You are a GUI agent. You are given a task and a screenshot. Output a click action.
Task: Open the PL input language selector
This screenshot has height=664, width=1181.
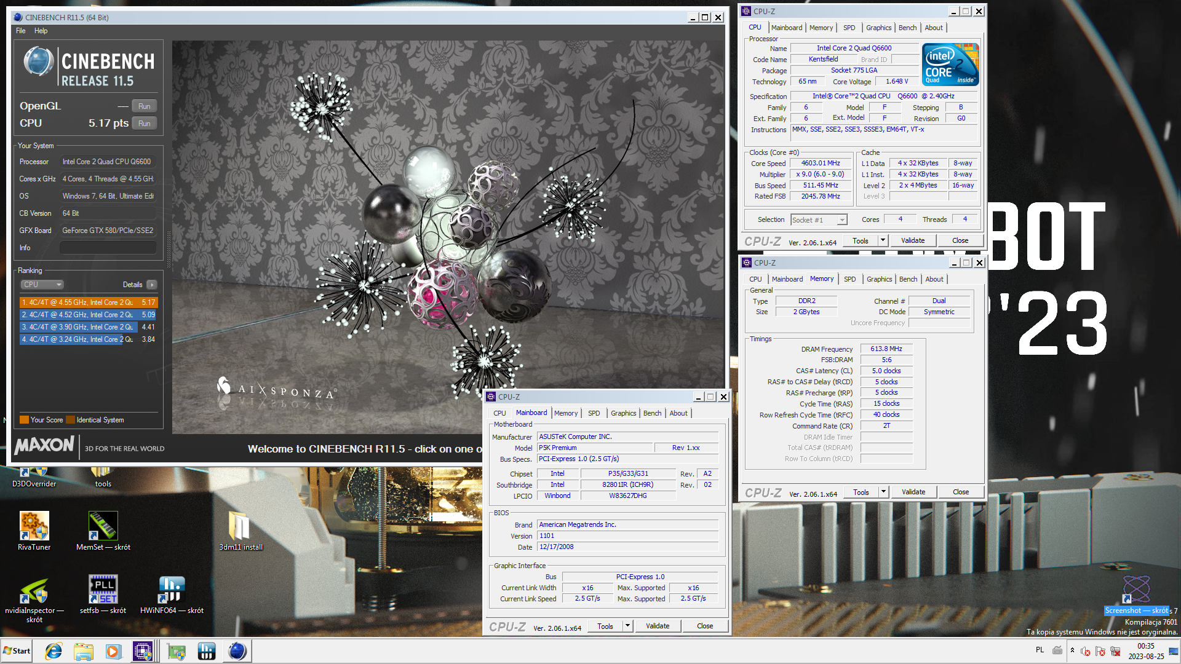click(1040, 650)
